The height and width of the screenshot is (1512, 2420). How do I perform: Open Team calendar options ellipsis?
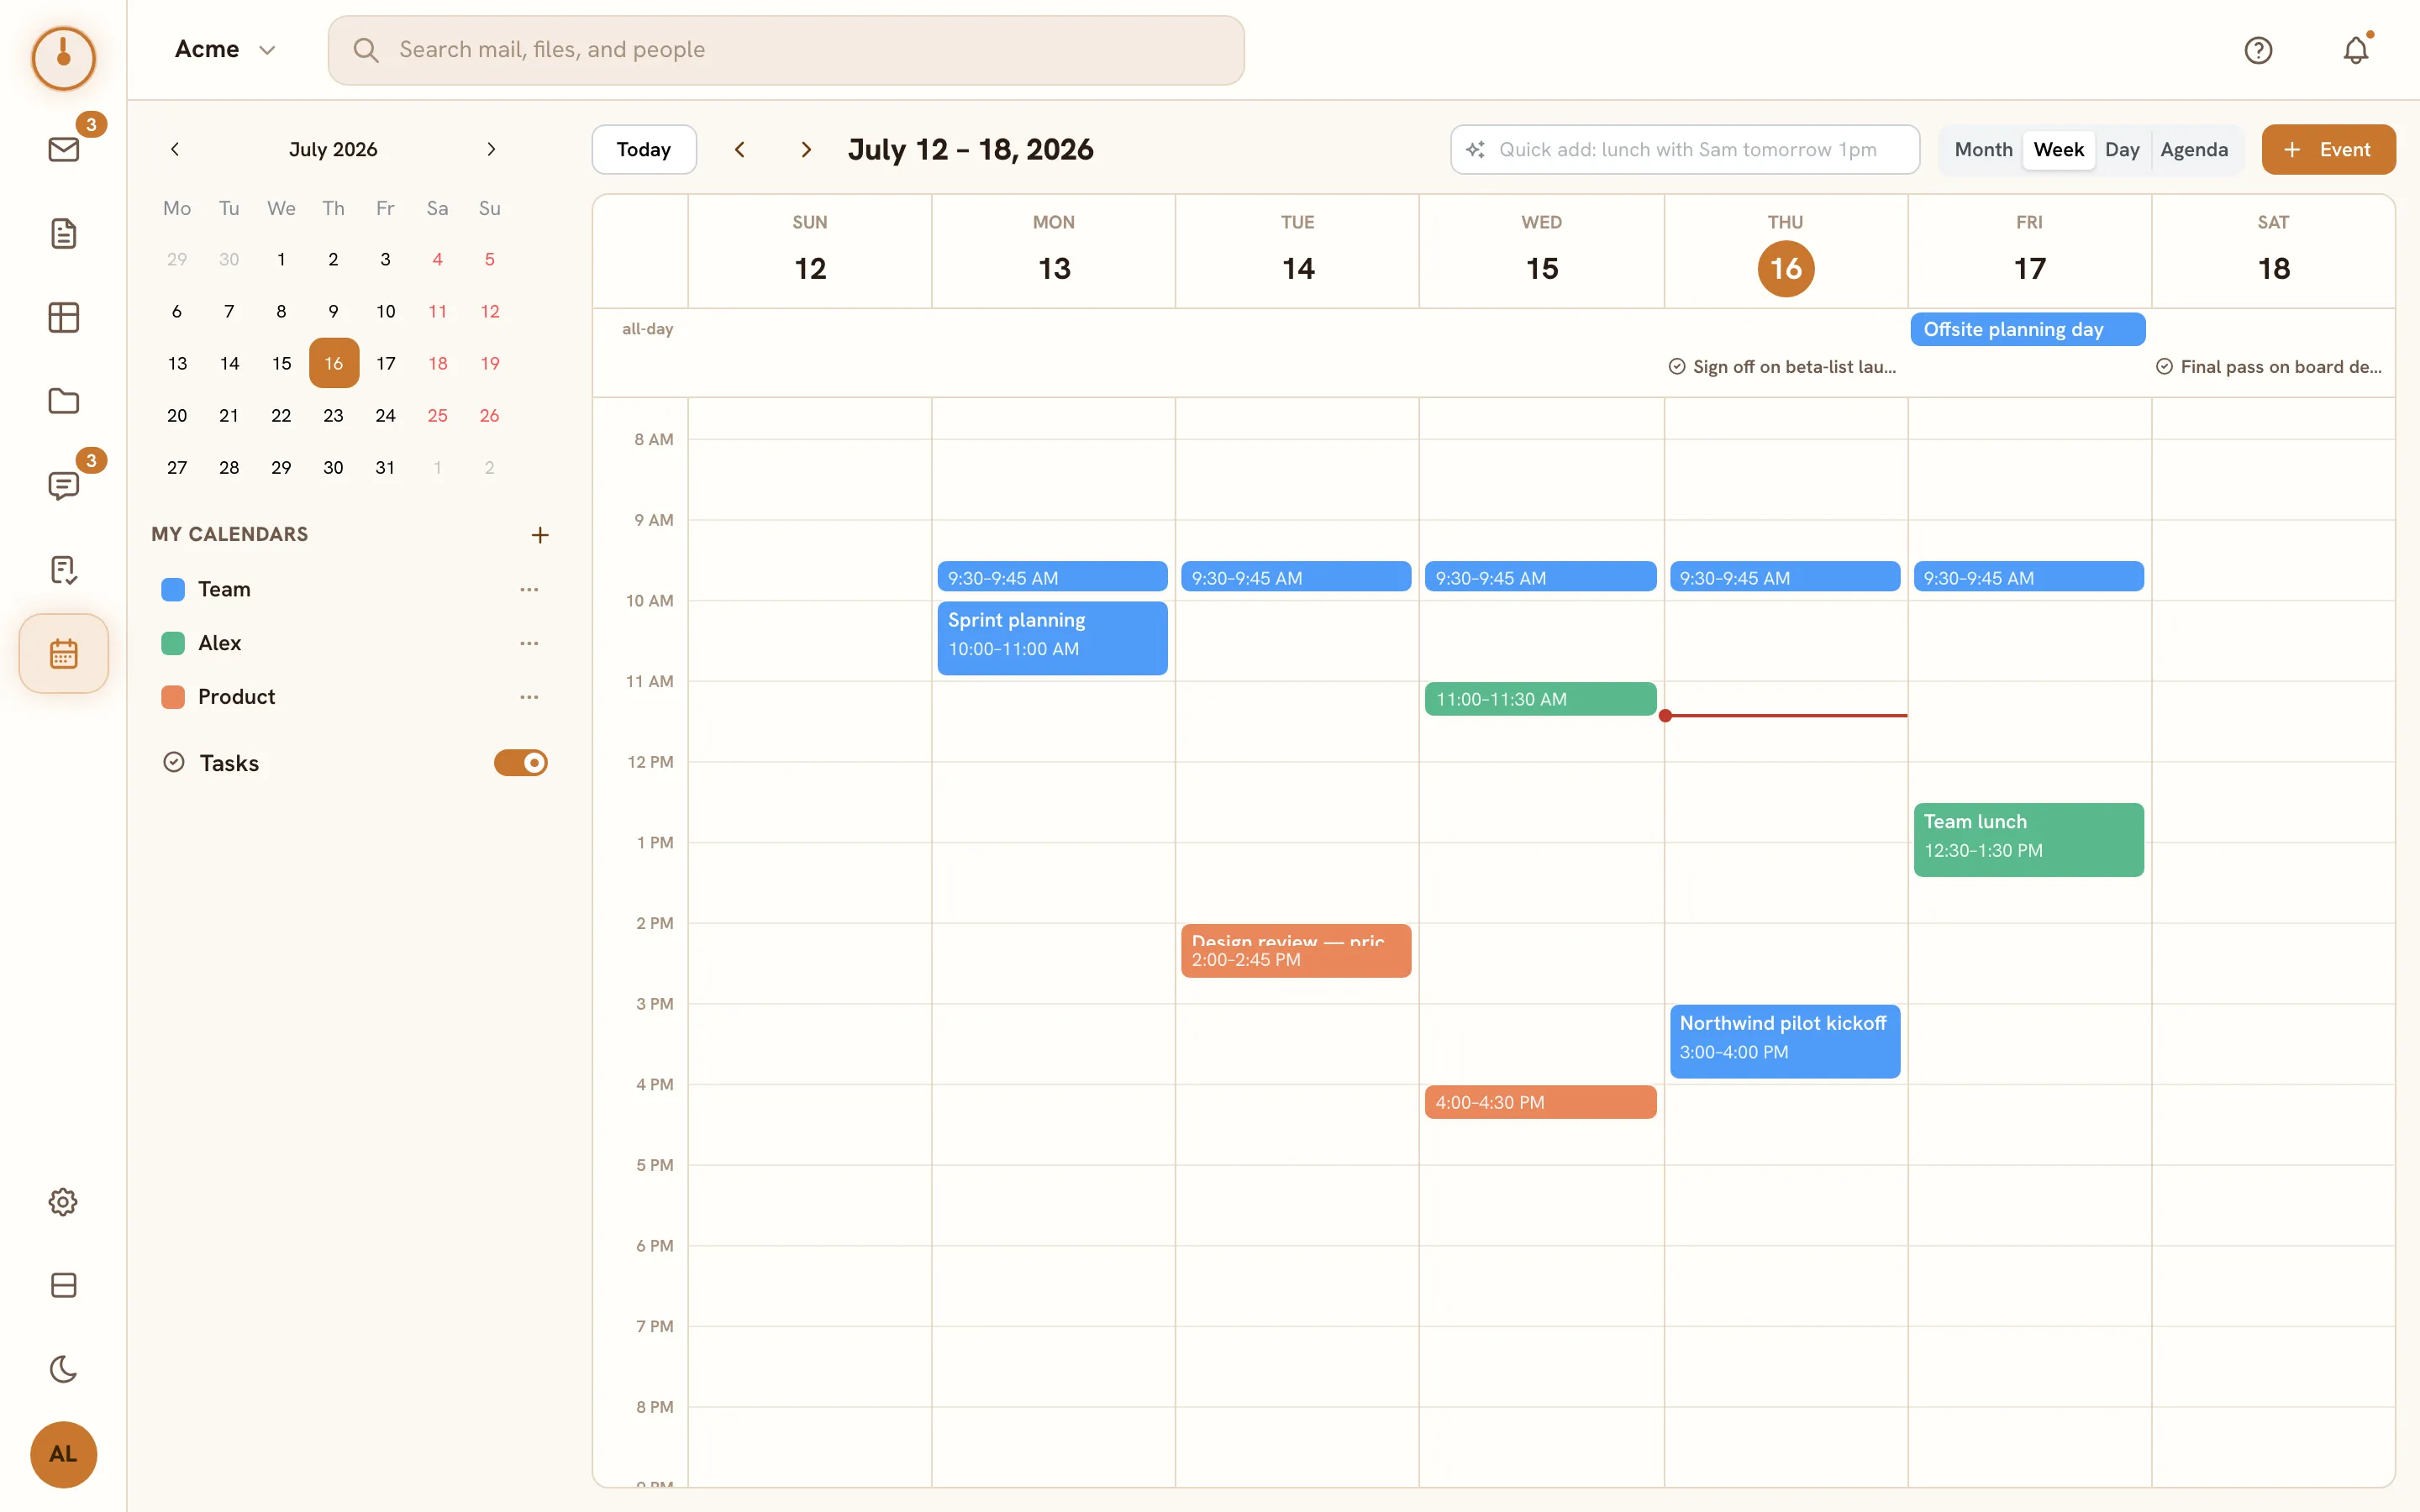pyautogui.click(x=529, y=590)
